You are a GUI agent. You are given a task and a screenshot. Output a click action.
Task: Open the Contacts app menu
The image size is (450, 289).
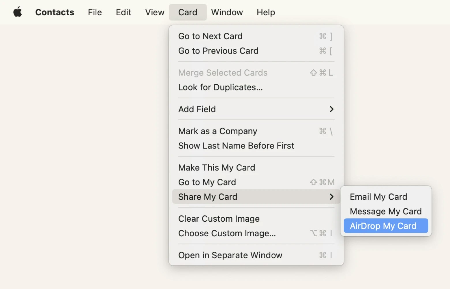click(x=55, y=12)
